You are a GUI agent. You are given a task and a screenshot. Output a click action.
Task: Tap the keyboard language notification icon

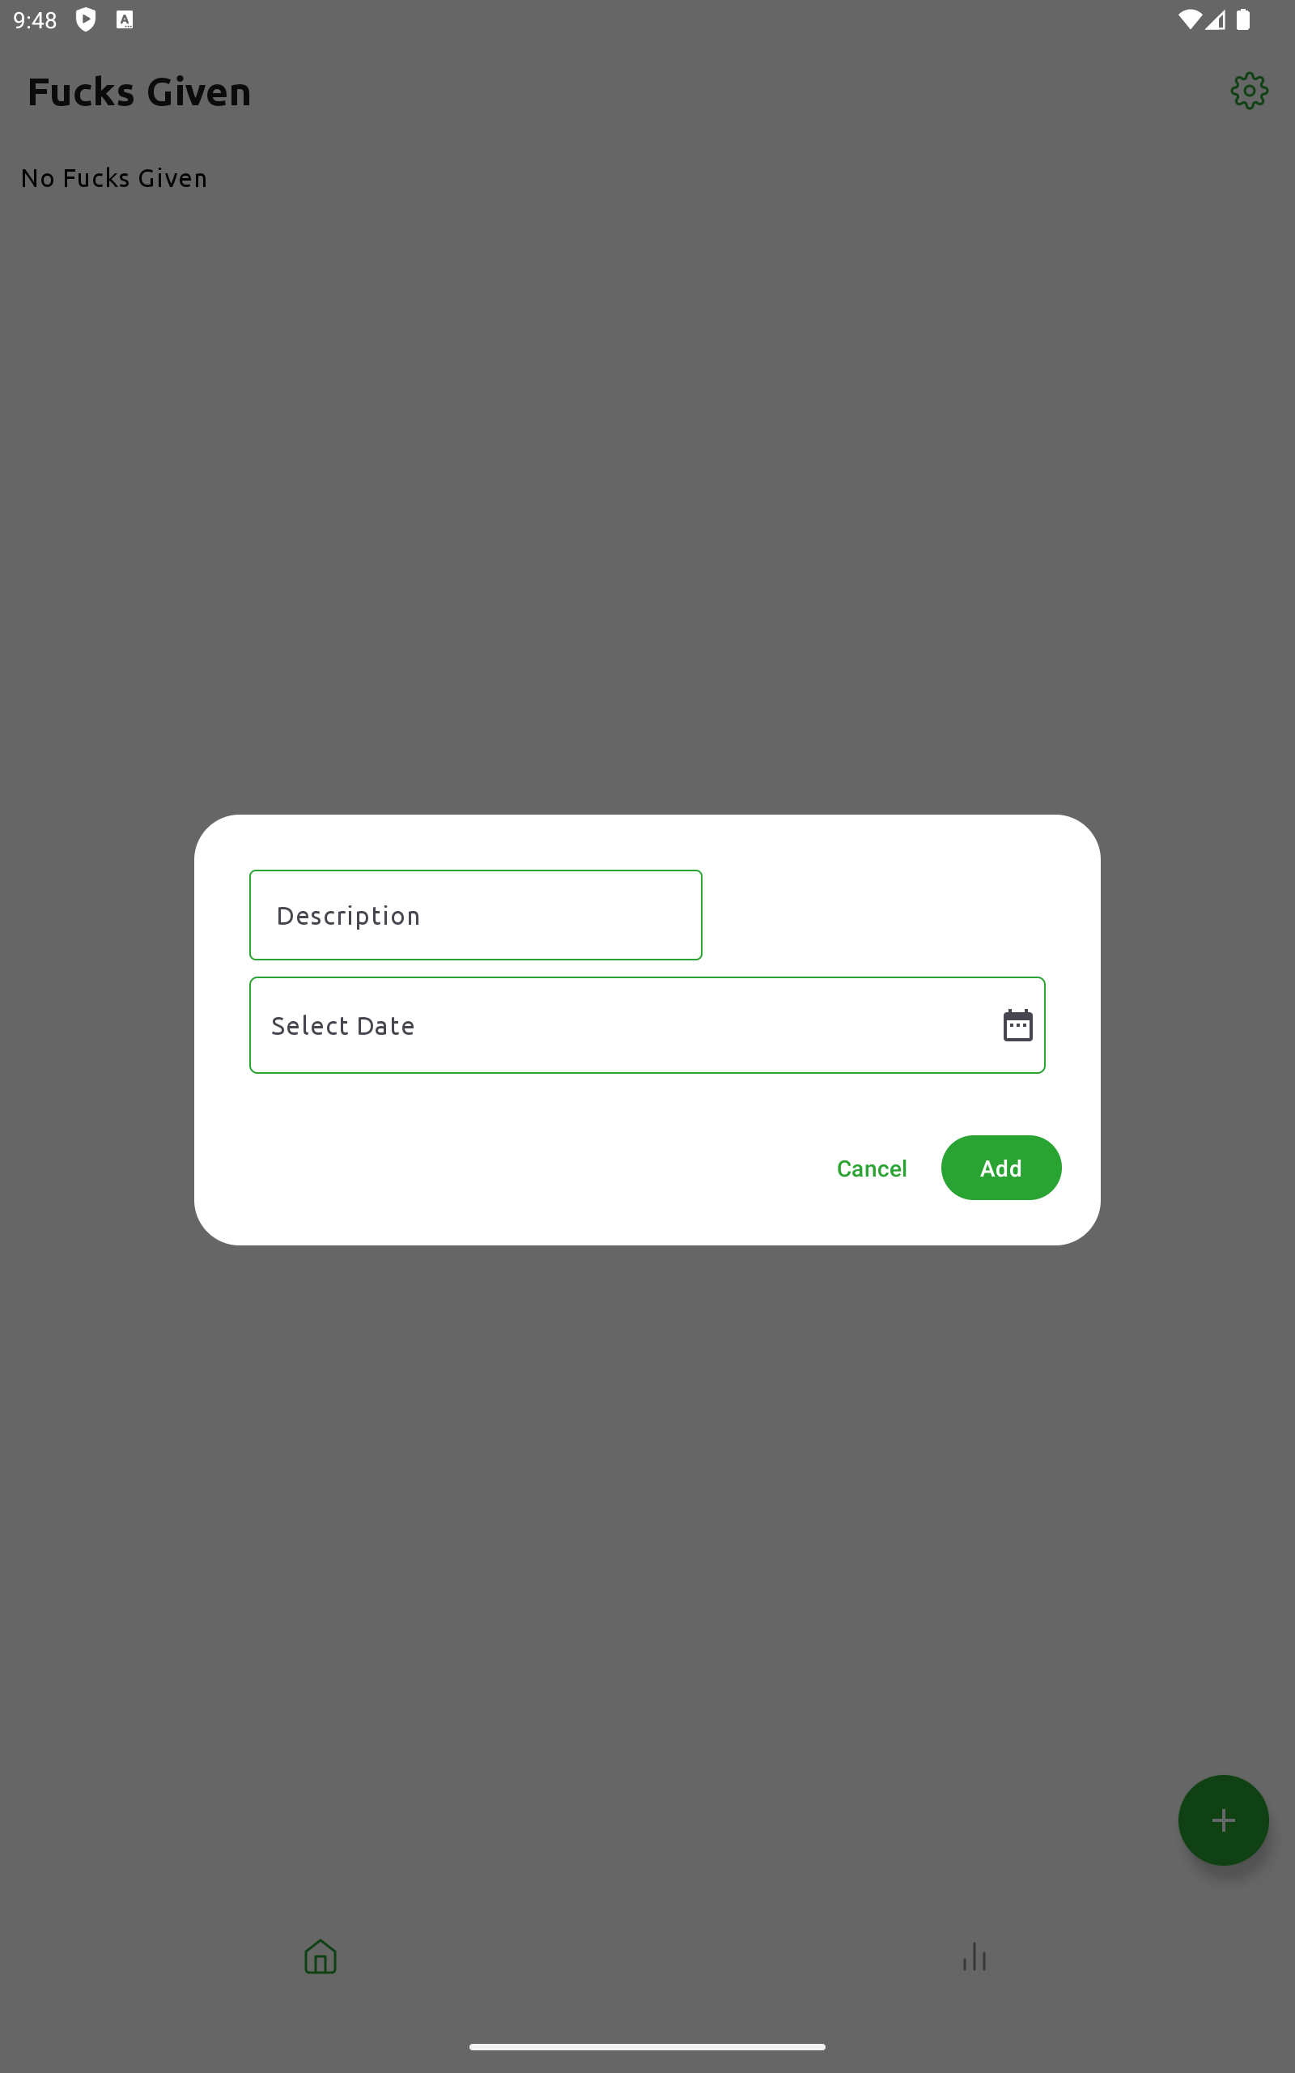pos(125,19)
